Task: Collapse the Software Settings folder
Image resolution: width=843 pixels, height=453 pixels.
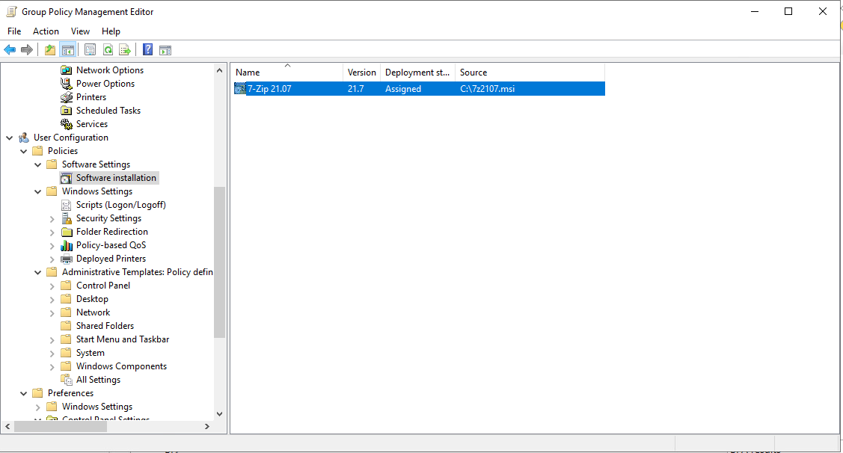Action: pyautogui.click(x=37, y=164)
